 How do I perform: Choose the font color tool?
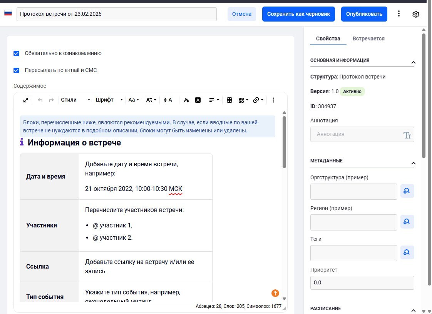coord(186,100)
